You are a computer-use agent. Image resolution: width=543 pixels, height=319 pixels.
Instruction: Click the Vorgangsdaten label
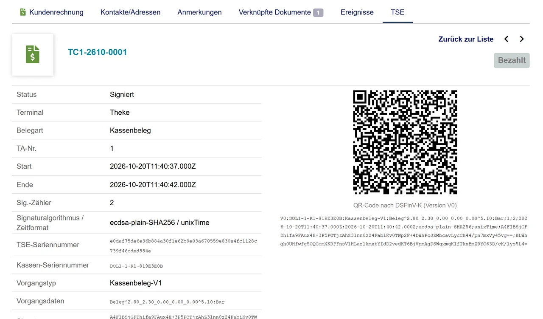(x=40, y=301)
